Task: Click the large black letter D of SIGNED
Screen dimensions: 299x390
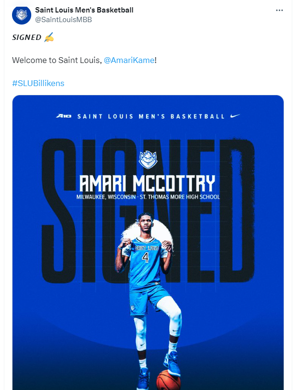Action: (x=237, y=211)
